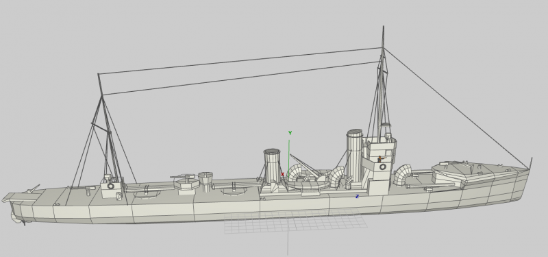Select the life ring on the bridge
Viewport: 548px width, 257px height.
pos(383,167)
